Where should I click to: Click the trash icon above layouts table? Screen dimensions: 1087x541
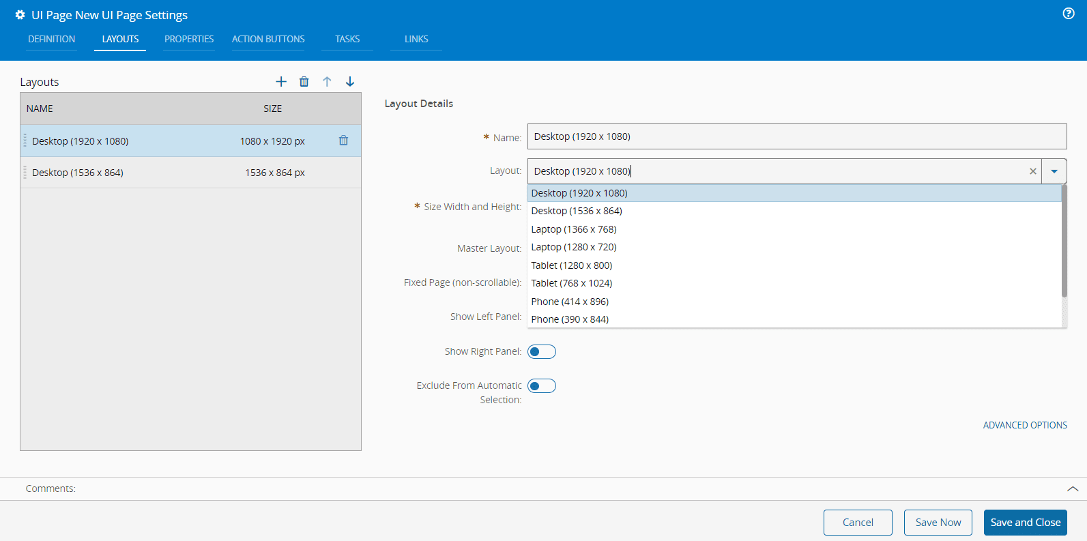[x=304, y=82]
